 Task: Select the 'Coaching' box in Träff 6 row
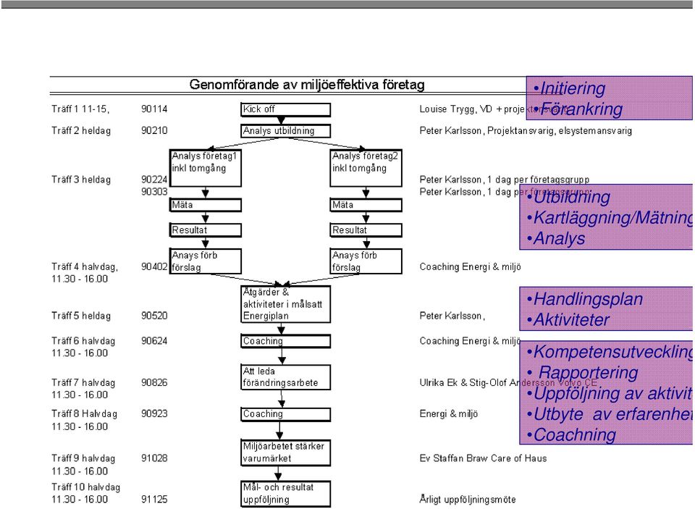pos(285,341)
